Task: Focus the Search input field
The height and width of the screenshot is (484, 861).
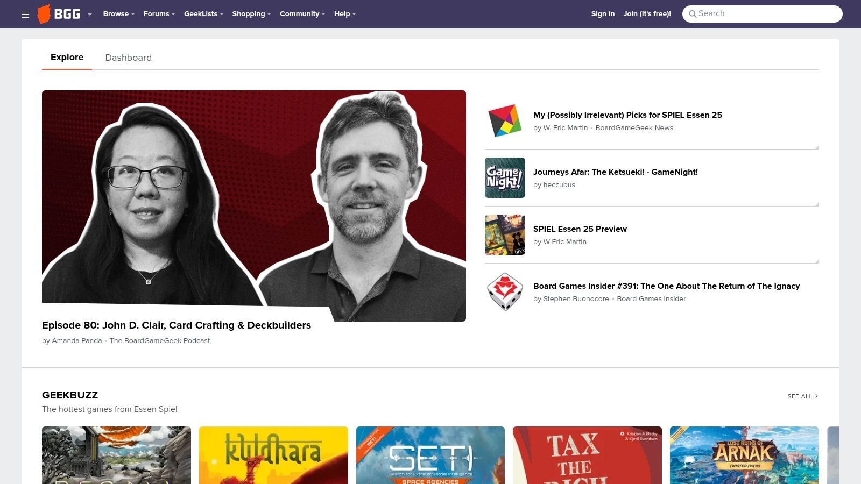Action: (x=763, y=14)
